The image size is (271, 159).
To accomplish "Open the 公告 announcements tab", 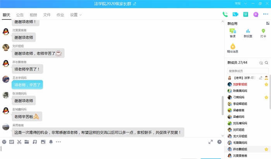I will [x=20, y=15].
